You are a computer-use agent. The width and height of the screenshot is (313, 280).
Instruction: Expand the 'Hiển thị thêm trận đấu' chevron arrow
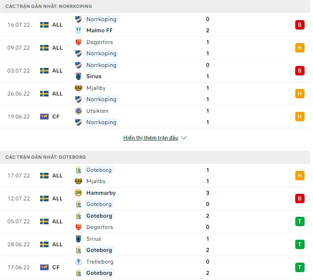pyautogui.click(x=184, y=138)
